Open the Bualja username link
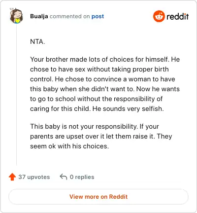197x213 pixels. 39,16
